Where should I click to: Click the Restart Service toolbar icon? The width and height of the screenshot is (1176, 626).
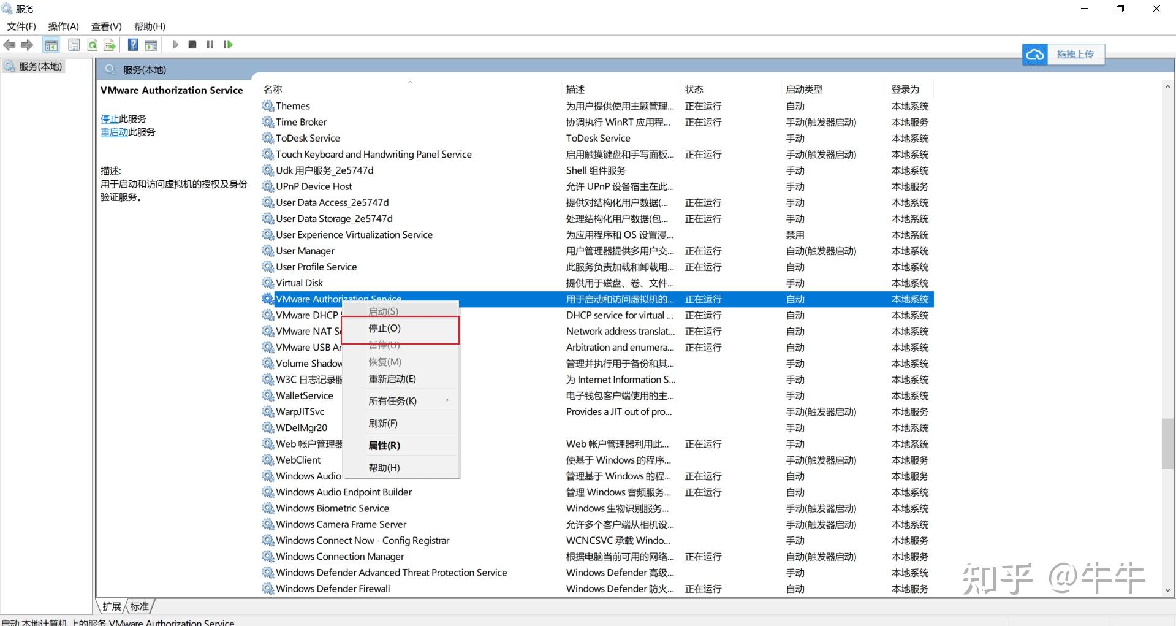click(x=227, y=44)
